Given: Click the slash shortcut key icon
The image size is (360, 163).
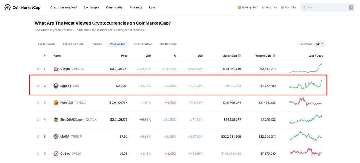Looking at the screenshot, I should [351, 7].
